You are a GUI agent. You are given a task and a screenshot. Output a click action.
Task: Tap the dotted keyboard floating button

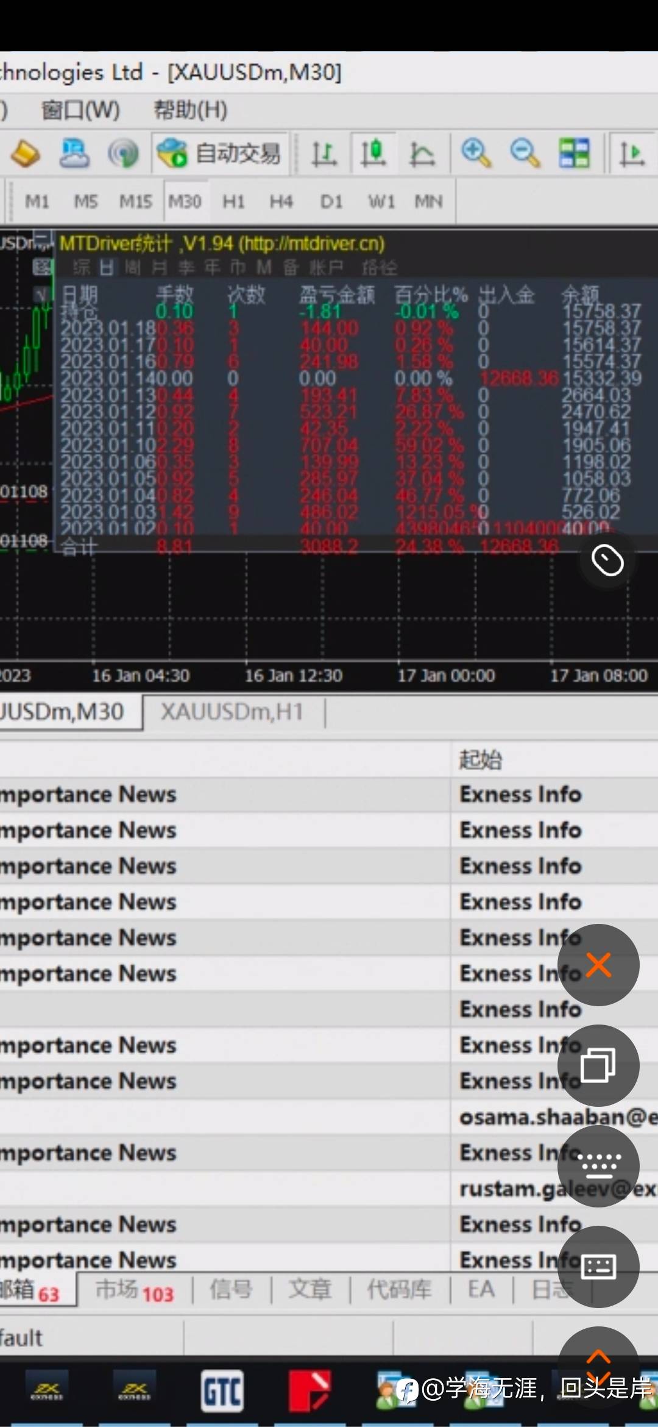(x=598, y=1166)
